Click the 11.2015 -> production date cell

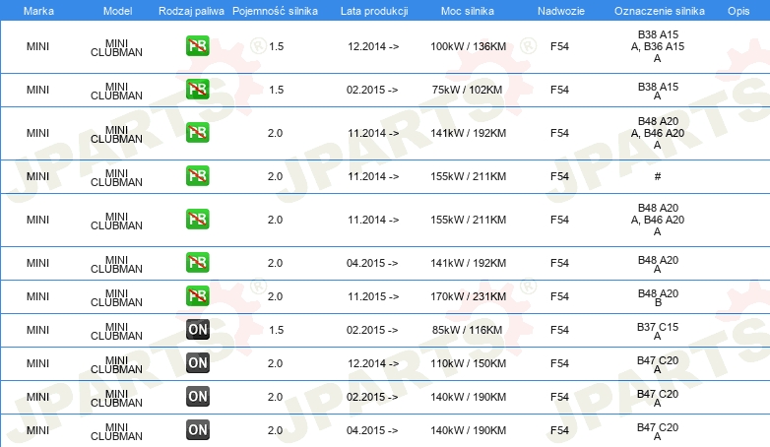pos(373,296)
